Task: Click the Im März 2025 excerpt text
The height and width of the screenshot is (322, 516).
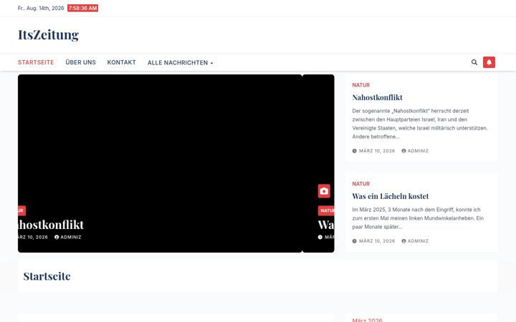Action: tap(418, 218)
